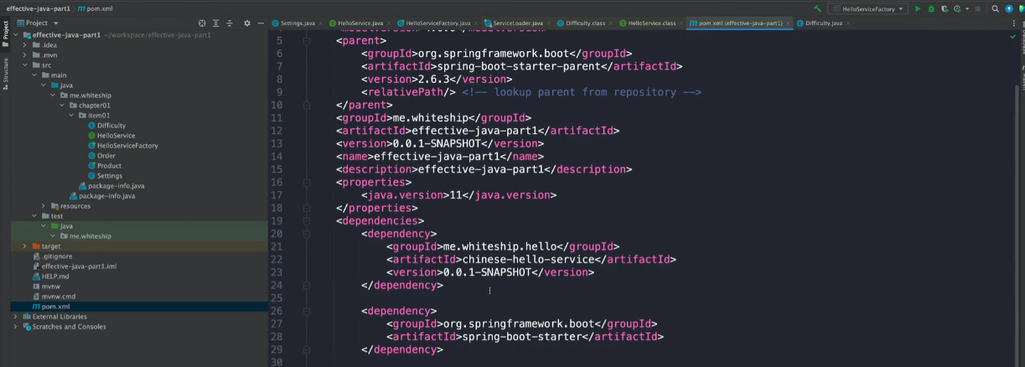Select .gitignore file in project tree
This screenshot has height=367, width=1025.
click(57, 256)
